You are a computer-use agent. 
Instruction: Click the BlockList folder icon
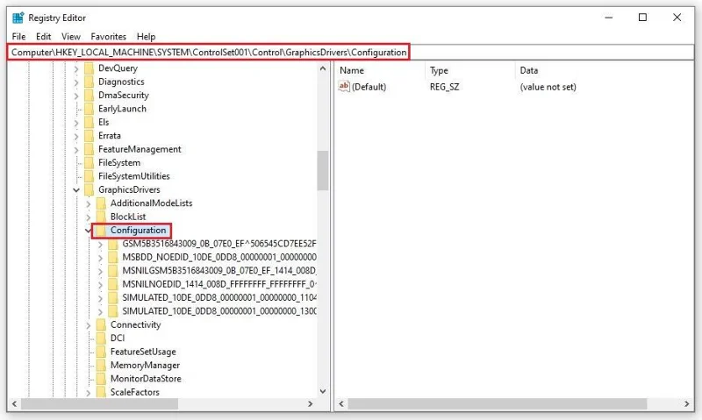point(101,217)
